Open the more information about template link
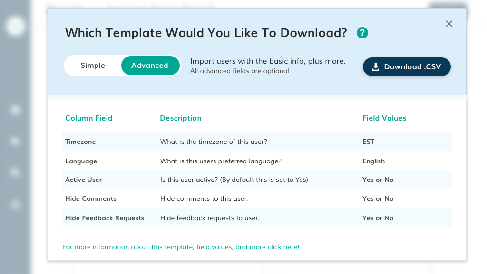This screenshot has height=274, width=487. 181,247
